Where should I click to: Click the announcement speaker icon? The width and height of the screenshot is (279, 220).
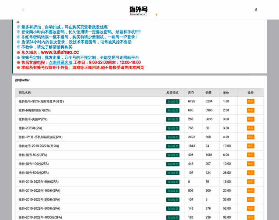click(x=18, y=22)
